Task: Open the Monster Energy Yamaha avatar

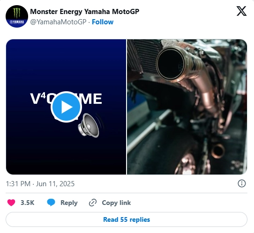Action: (x=17, y=16)
